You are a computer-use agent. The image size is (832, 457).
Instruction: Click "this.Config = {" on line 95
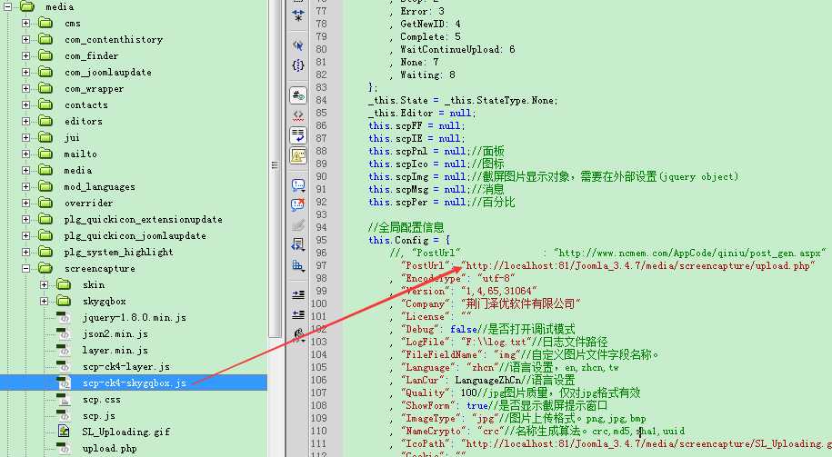click(x=409, y=240)
